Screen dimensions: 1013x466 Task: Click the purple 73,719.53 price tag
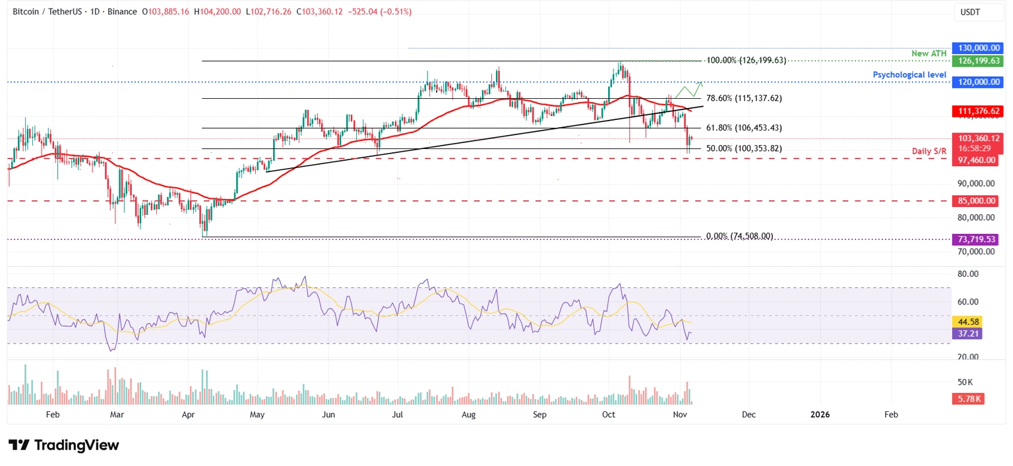click(x=975, y=240)
